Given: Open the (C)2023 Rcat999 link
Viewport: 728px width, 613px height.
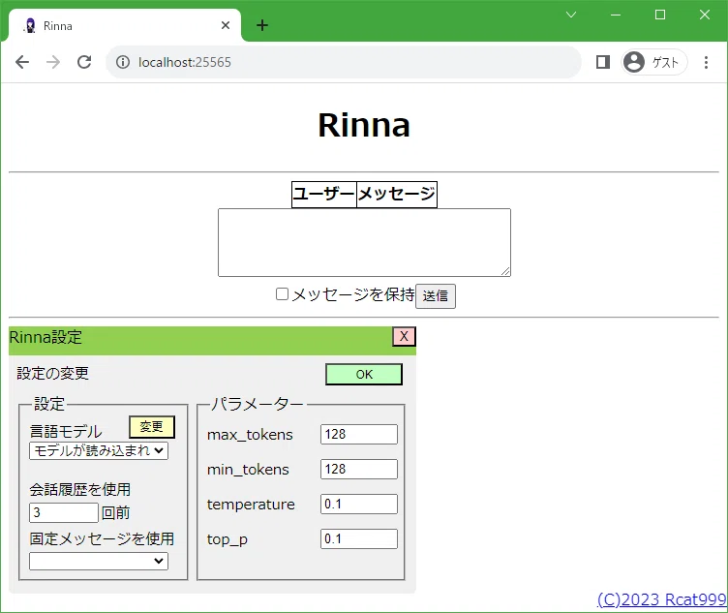Looking at the screenshot, I should coord(662,599).
